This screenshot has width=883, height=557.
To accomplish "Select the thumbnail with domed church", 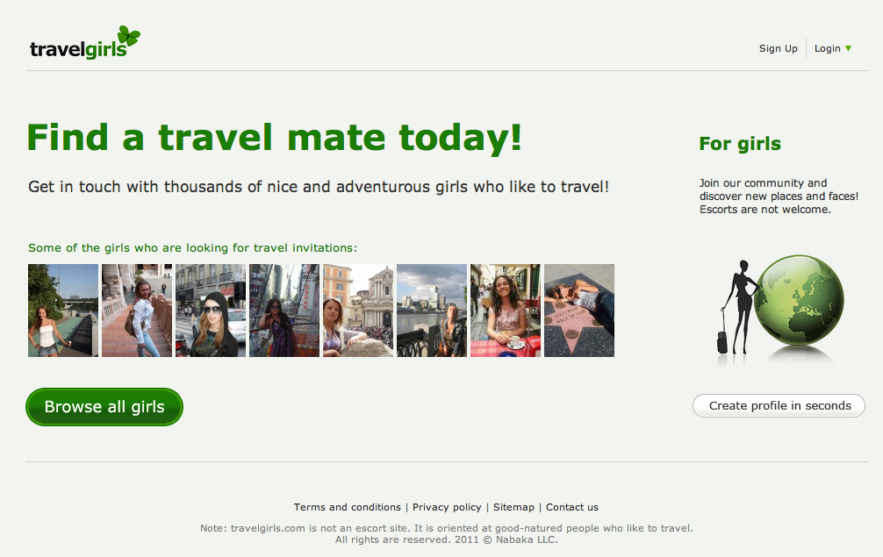I will click(x=358, y=311).
